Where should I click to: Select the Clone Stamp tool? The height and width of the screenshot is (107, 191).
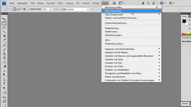coord(4,53)
